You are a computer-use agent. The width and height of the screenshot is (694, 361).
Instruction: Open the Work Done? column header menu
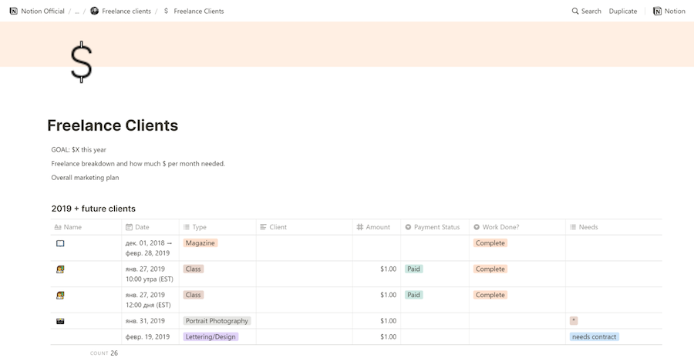[x=500, y=227]
